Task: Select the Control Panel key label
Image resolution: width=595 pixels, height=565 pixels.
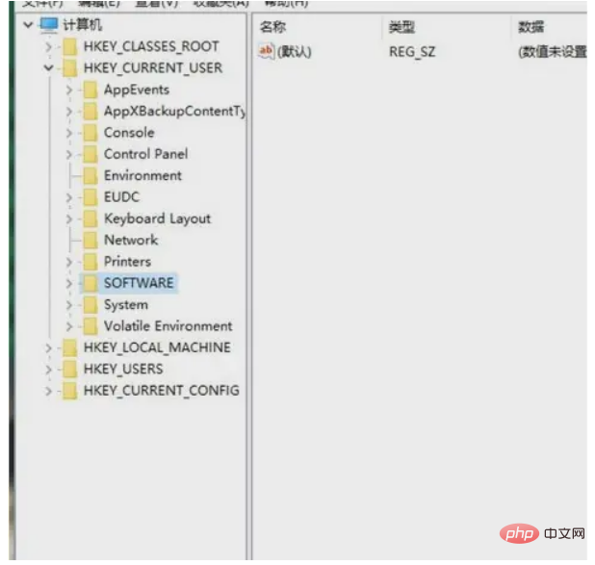Action: click(145, 154)
